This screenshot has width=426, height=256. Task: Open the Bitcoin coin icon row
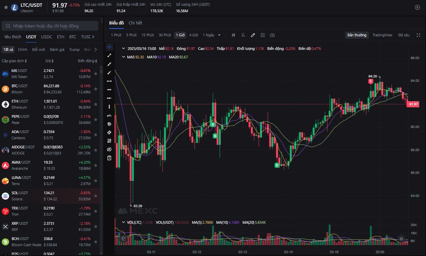tap(5, 89)
